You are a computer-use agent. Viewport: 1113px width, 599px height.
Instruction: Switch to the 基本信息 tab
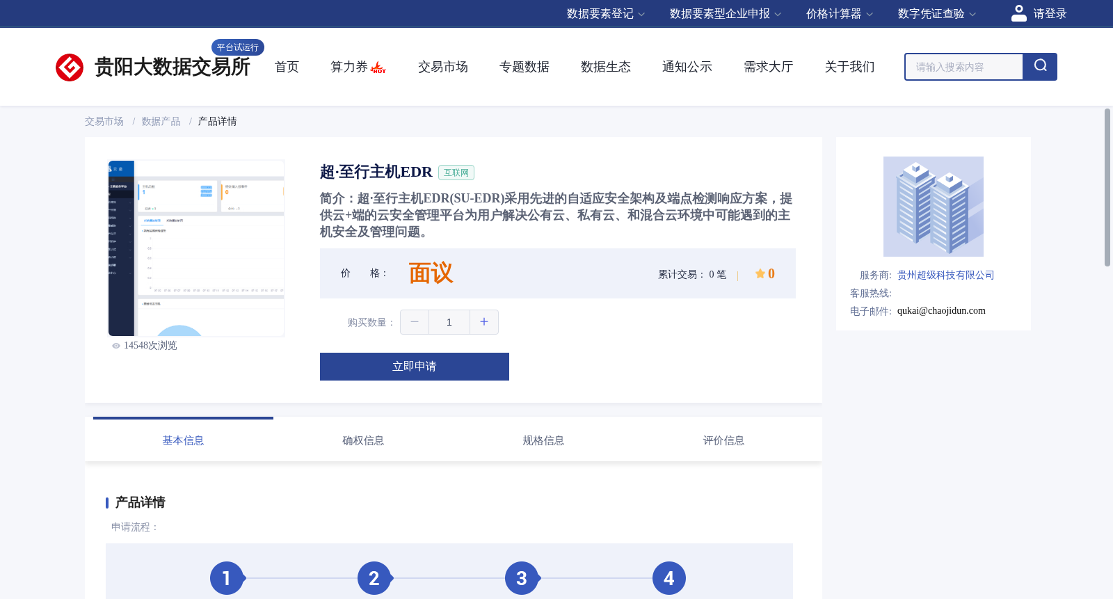tap(183, 440)
